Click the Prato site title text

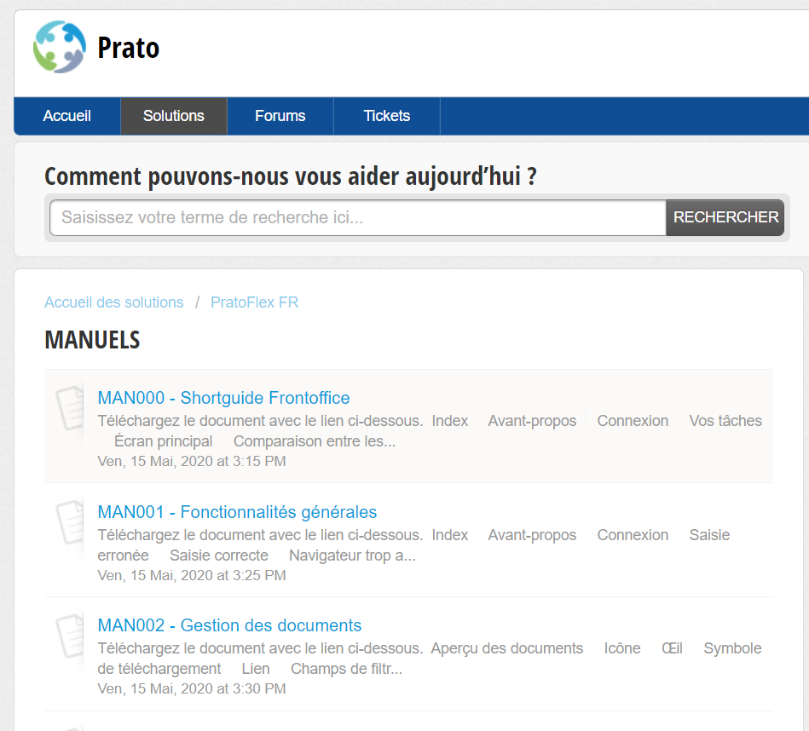(129, 48)
